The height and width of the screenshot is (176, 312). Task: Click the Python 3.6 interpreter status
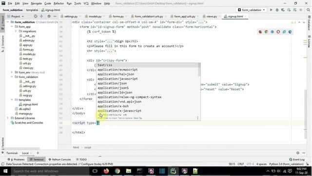click(x=286, y=164)
